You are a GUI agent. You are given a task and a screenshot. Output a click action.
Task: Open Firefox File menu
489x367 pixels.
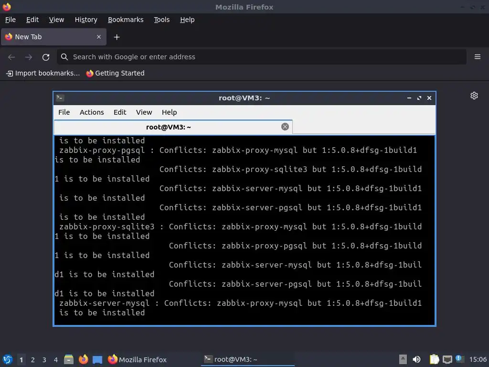(11, 20)
